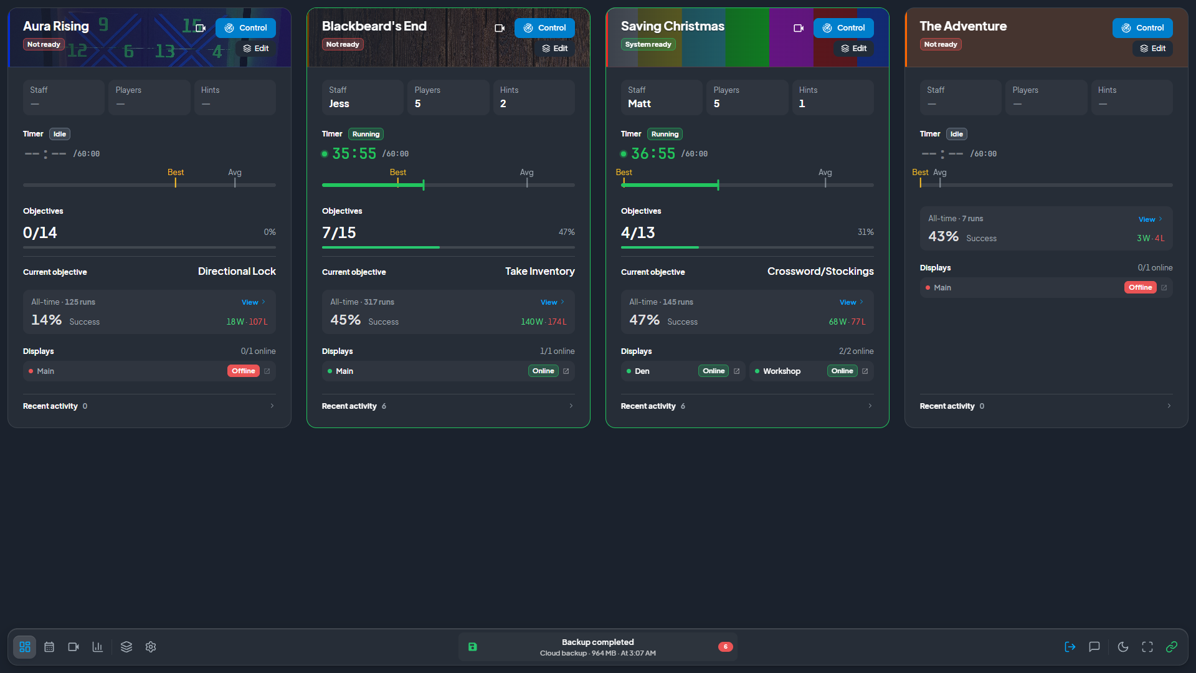Click Edit button for Blackbeard's End
The image size is (1196, 673).
tap(554, 49)
